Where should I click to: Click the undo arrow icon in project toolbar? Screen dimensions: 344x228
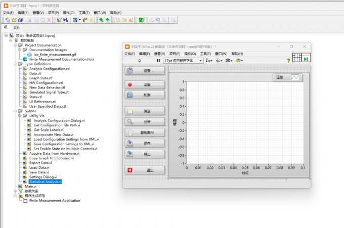click(158, 20)
